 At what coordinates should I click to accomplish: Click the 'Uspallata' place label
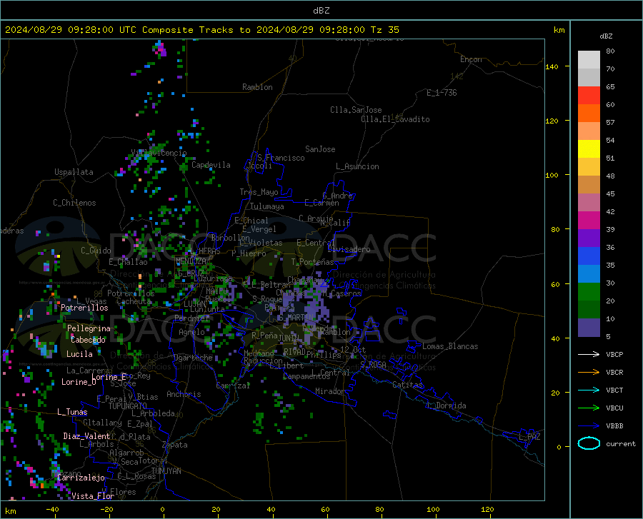click(x=74, y=172)
